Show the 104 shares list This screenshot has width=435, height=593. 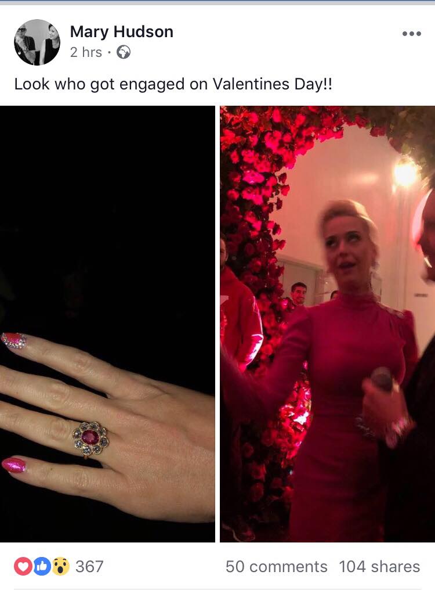click(x=379, y=566)
